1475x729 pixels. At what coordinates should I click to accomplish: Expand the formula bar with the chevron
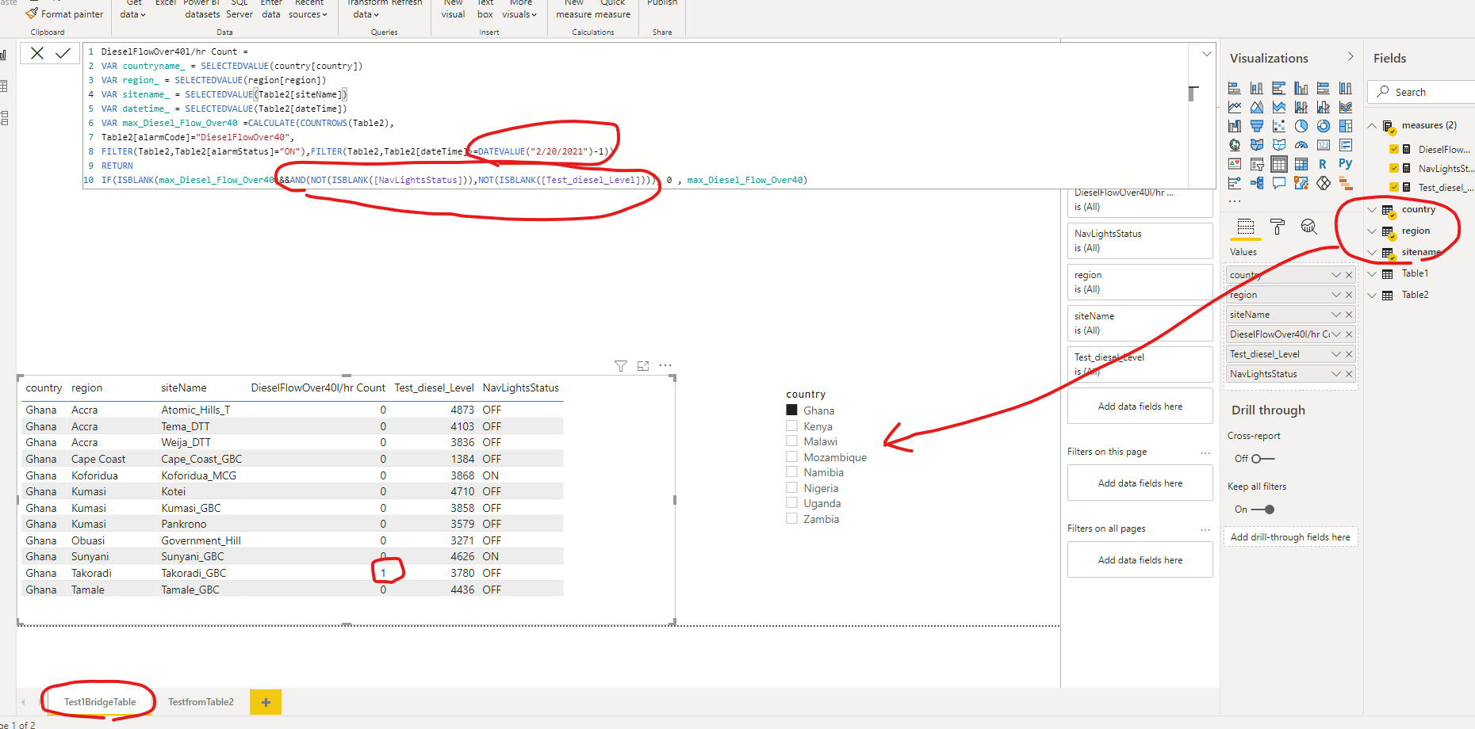pos(1206,54)
